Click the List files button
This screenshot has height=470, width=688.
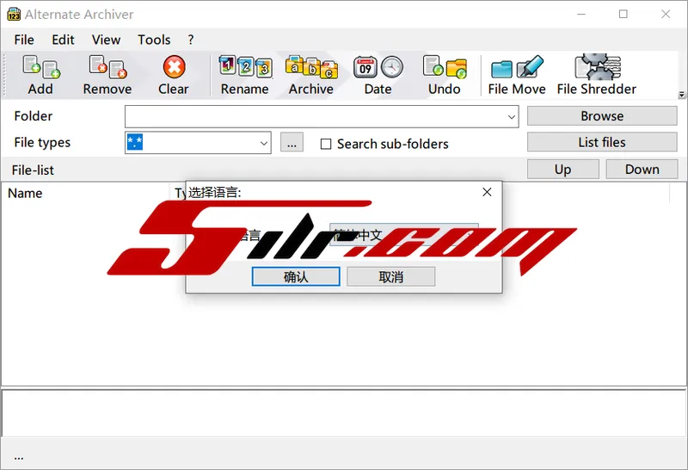click(602, 142)
